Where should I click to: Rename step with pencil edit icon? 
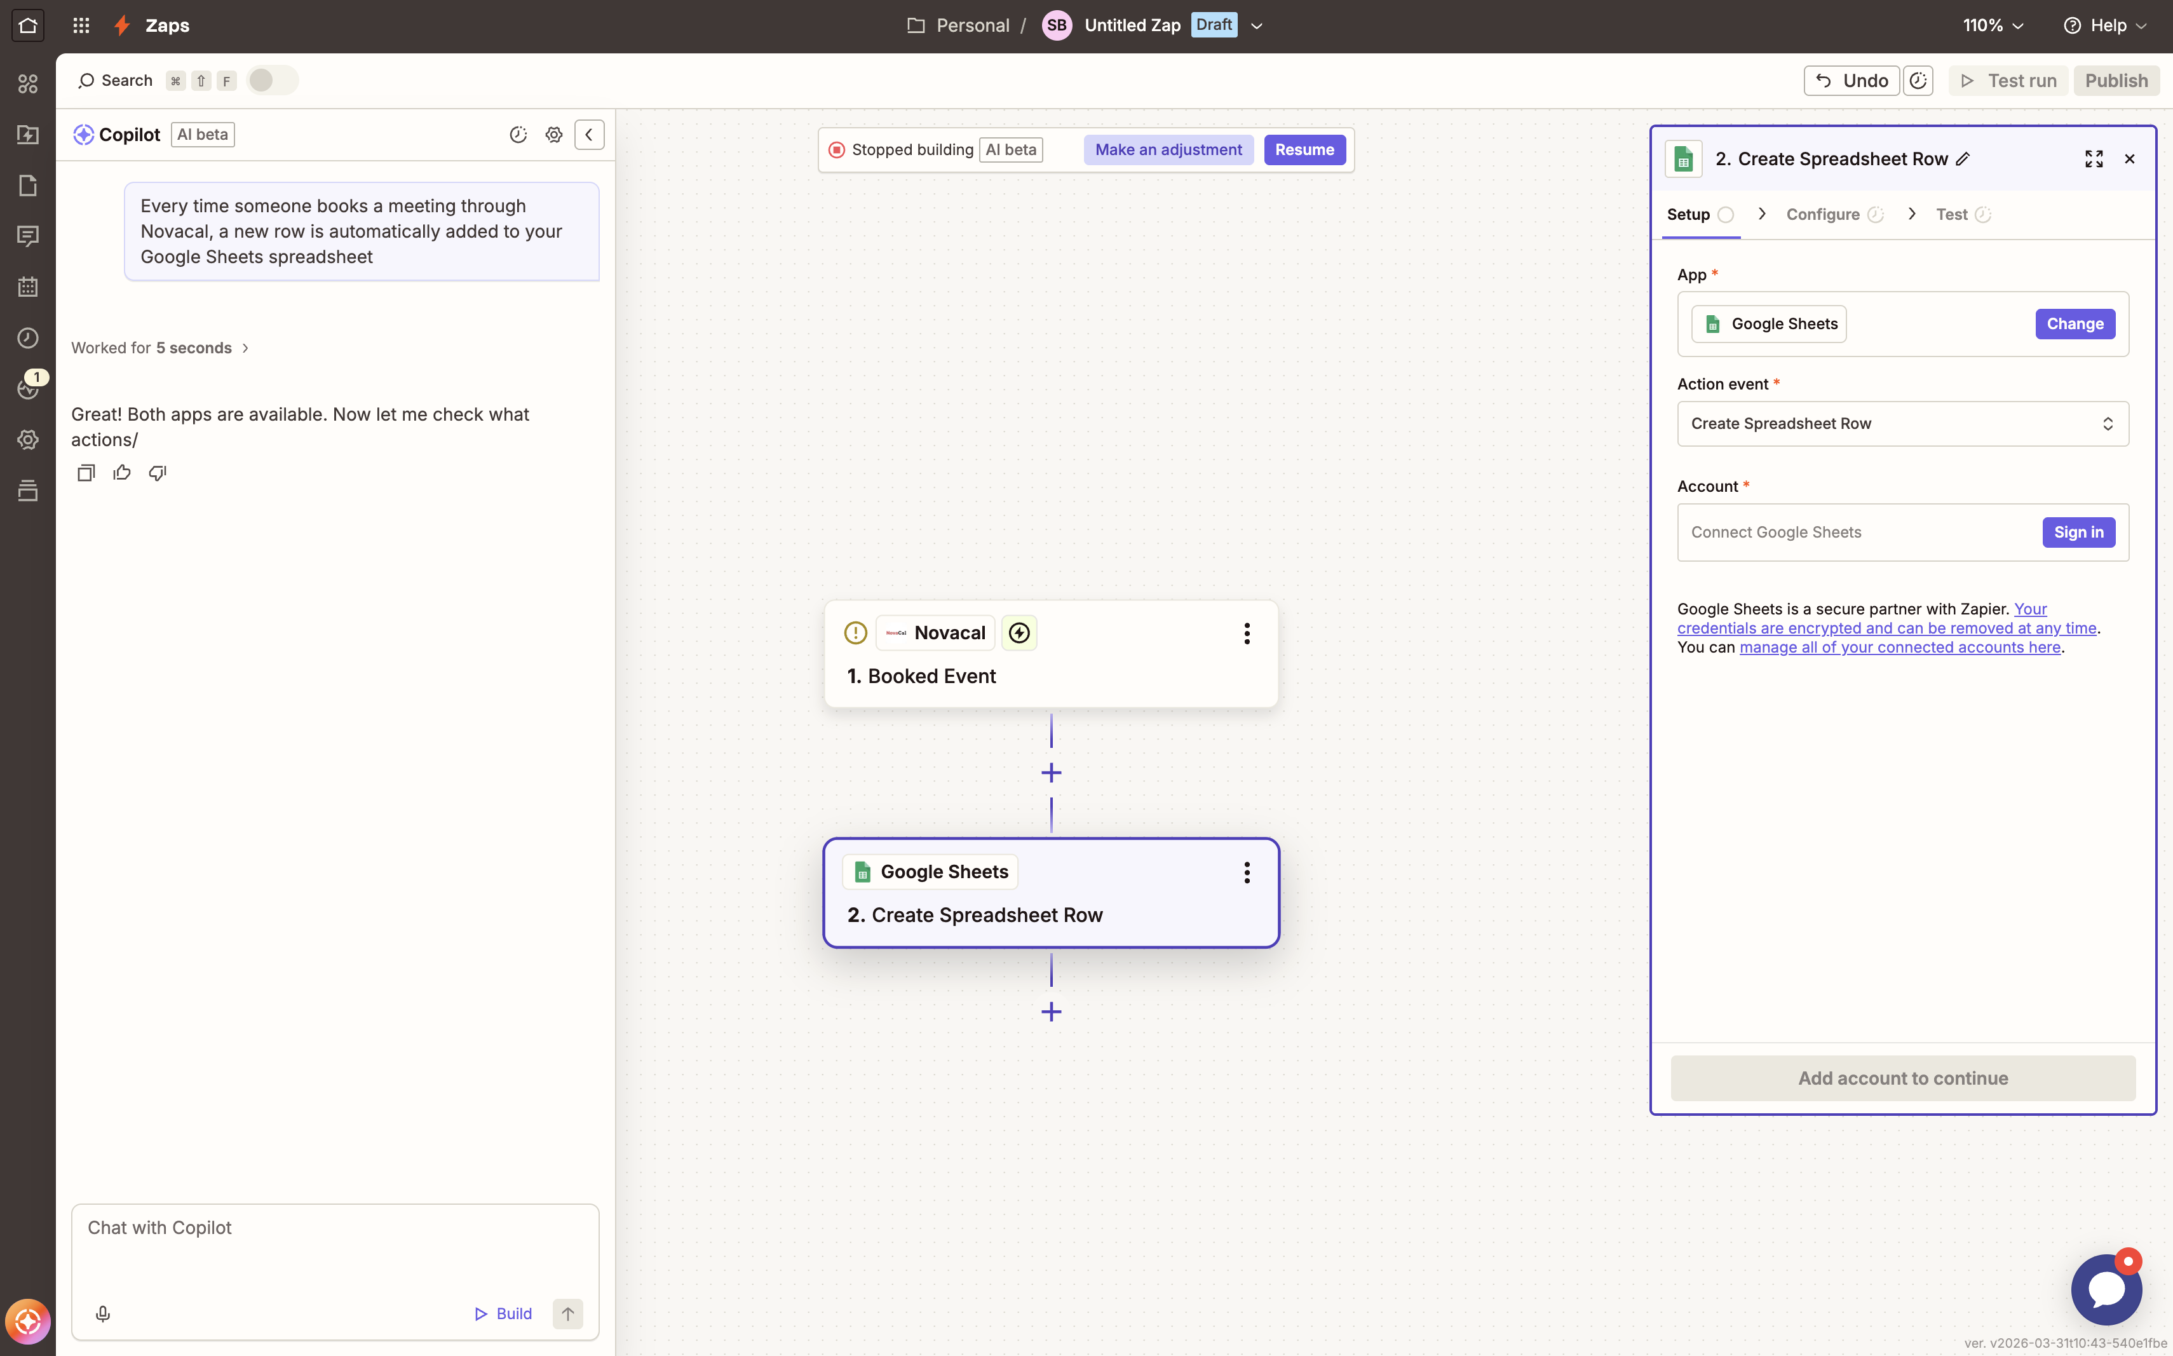(1963, 159)
